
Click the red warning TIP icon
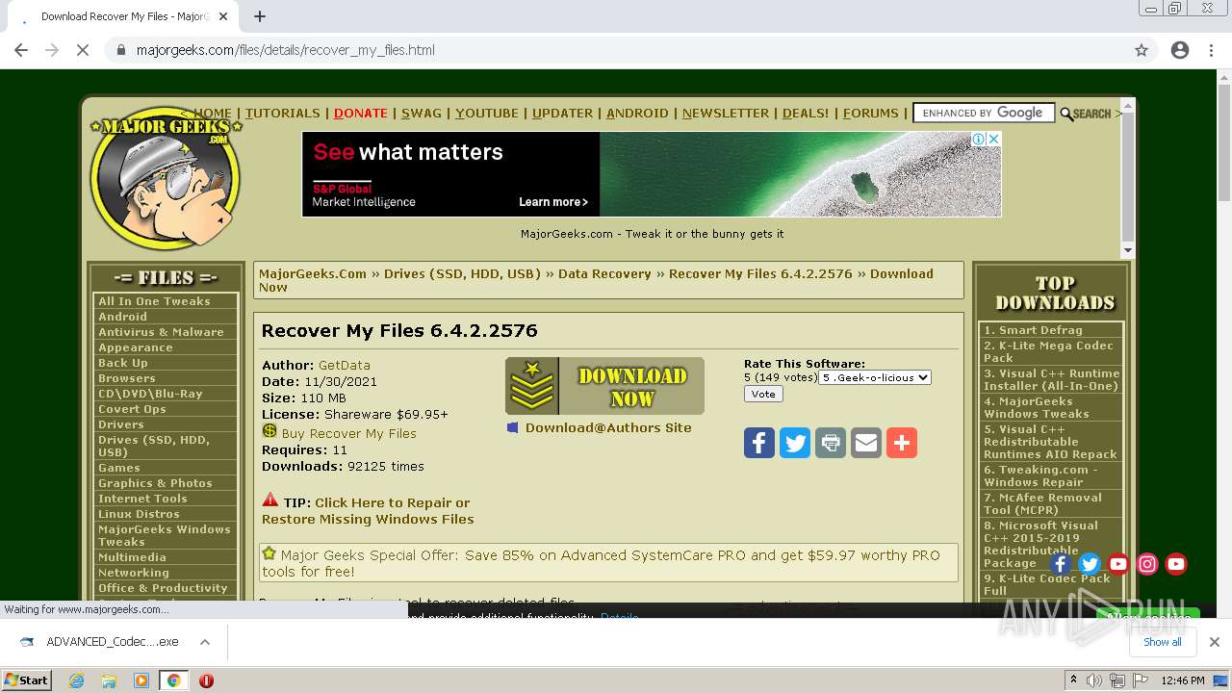pyautogui.click(x=270, y=500)
